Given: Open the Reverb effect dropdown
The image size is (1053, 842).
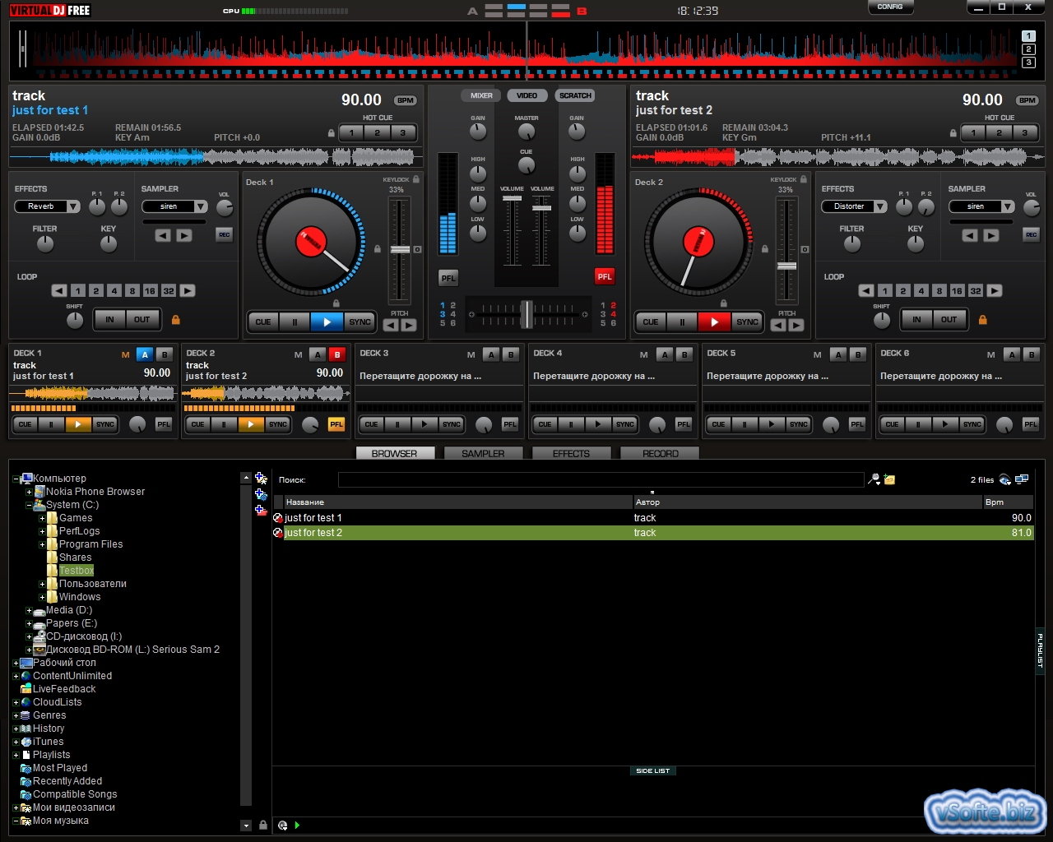Looking at the screenshot, I should (73, 206).
